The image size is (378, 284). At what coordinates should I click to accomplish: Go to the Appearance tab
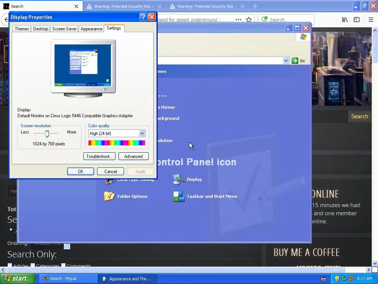(x=92, y=29)
